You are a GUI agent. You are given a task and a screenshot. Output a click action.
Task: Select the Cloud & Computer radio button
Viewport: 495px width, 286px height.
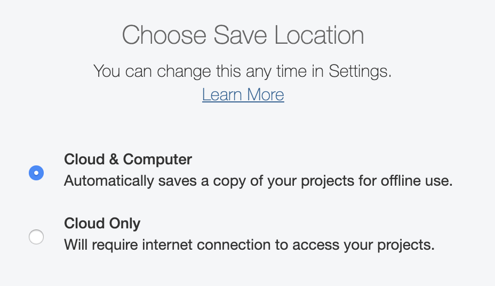tap(36, 173)
